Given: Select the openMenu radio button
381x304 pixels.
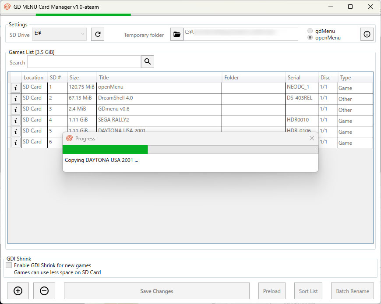Looking at the screenshot, I should [x=310, y=38].
